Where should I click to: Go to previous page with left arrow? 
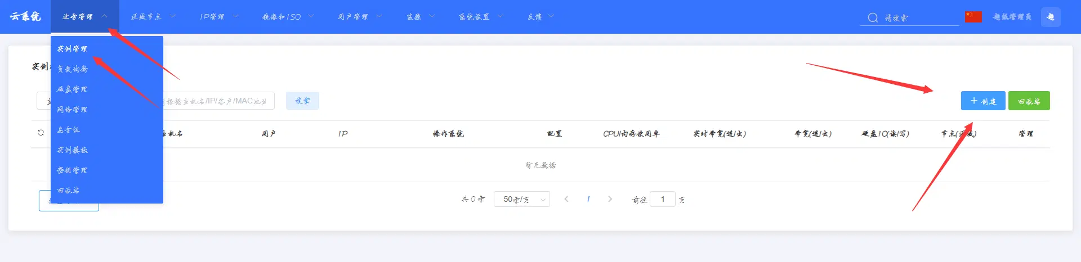point(566,199)
